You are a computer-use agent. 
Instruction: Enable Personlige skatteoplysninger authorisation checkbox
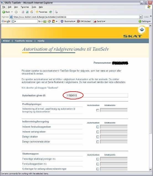[x=98, y=159]
